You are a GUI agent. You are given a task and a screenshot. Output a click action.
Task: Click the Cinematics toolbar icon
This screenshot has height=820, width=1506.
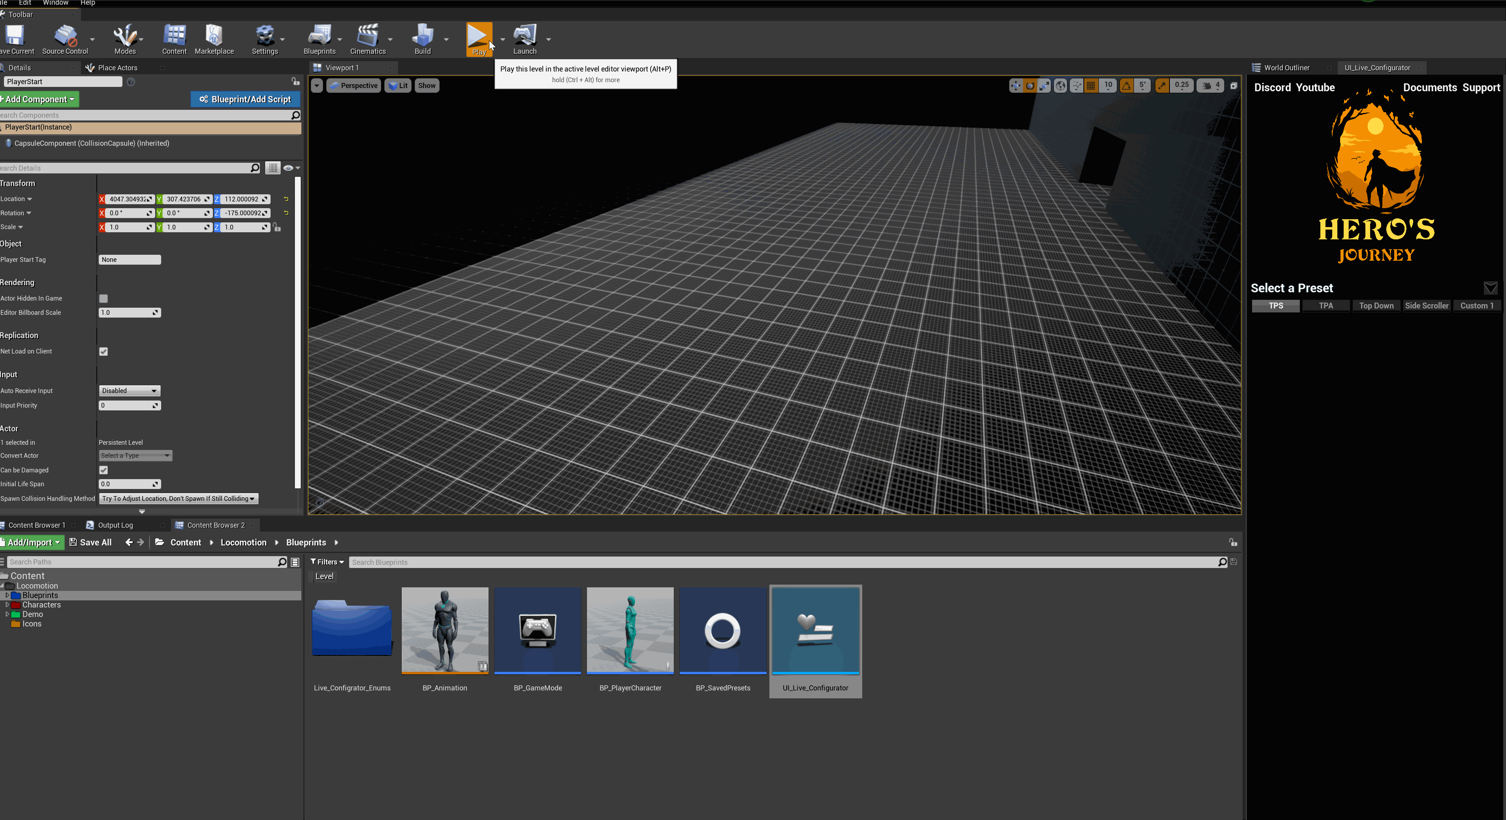pyautogui.click(x=368, y=39)
